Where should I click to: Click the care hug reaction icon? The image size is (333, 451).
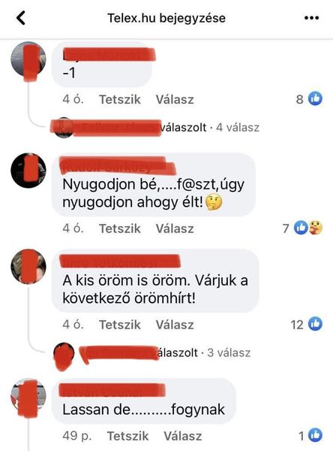pos(316,228)
